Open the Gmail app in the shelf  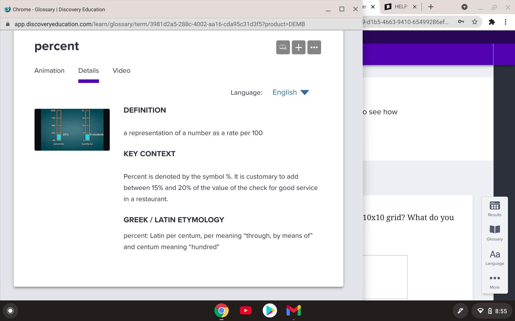[x=294, y=311]
